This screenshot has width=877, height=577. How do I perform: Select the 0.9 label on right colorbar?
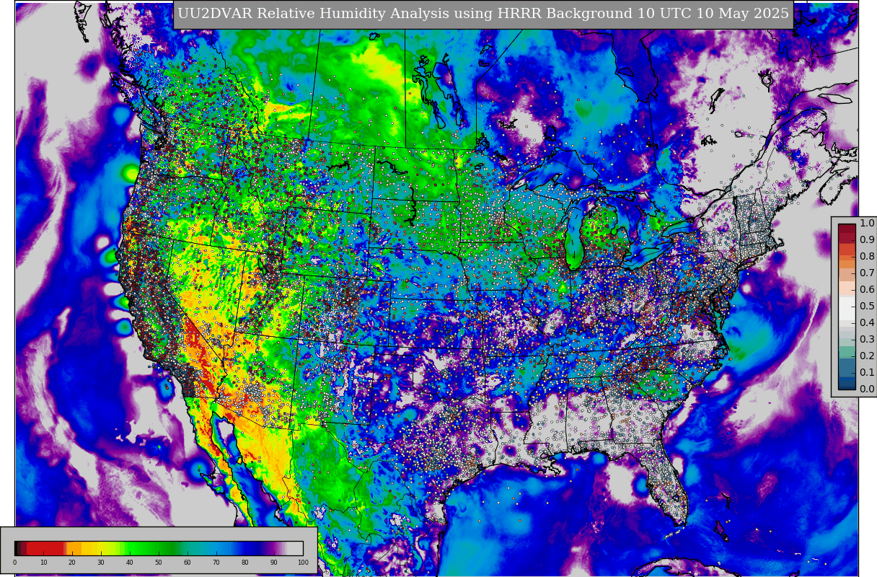click(x=867, y=239)
